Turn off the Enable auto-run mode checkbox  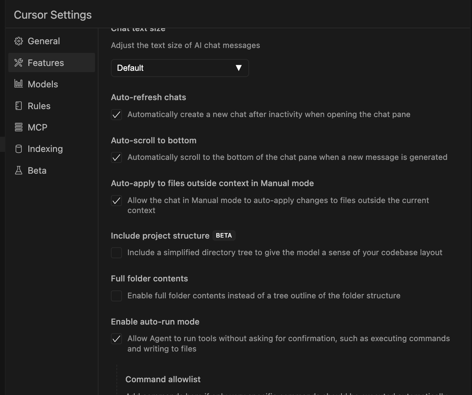116,339
